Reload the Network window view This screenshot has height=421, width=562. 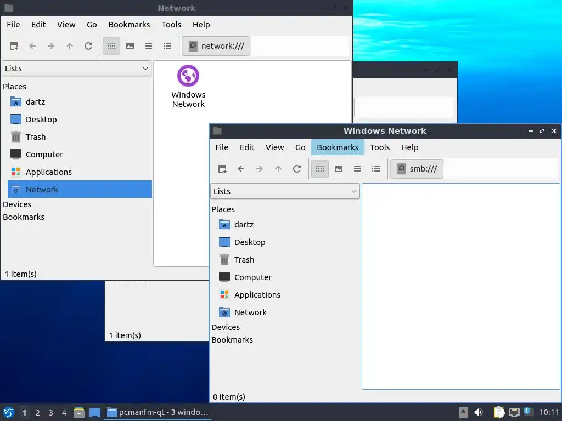[x=88, y=46]
